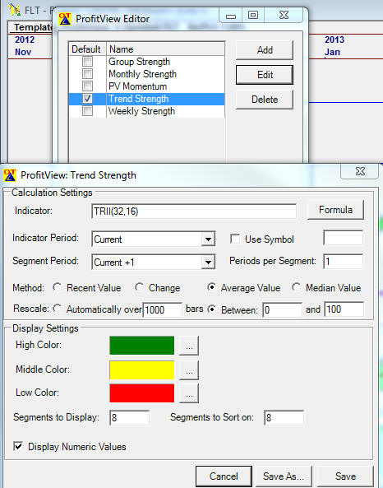Open Low Color picker ellipsis button
Viewport: 383px width, 488px height.
click(189, 393)
